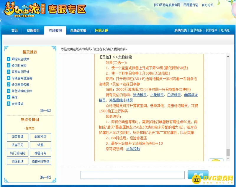Click the 梦幻西游 xyq.163.com logo
The image size is (236, 187).
pos(24,10)
